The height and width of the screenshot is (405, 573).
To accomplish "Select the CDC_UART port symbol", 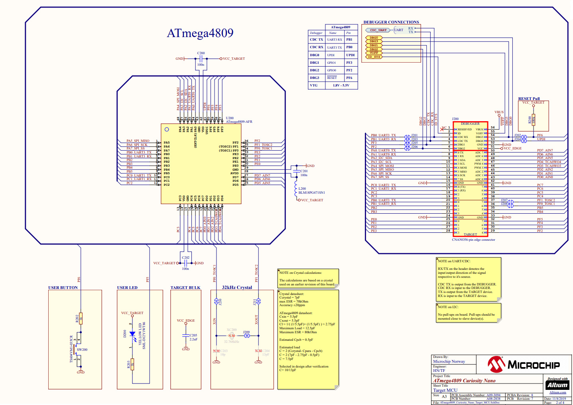I will pyautogui.click(x=378, y=30).
